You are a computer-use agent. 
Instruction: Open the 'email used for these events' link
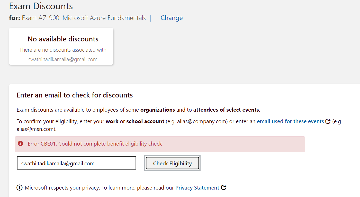pyautogui.click(x=290, y=121)
